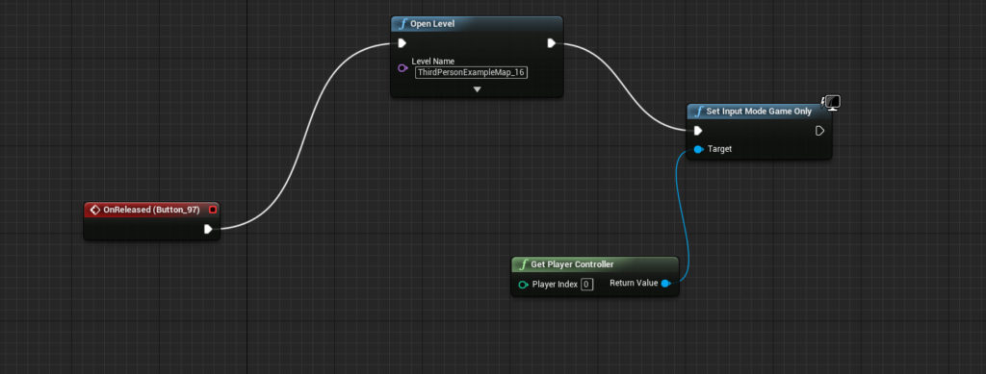Click the Open Level output execution pin

coord(552,43)
